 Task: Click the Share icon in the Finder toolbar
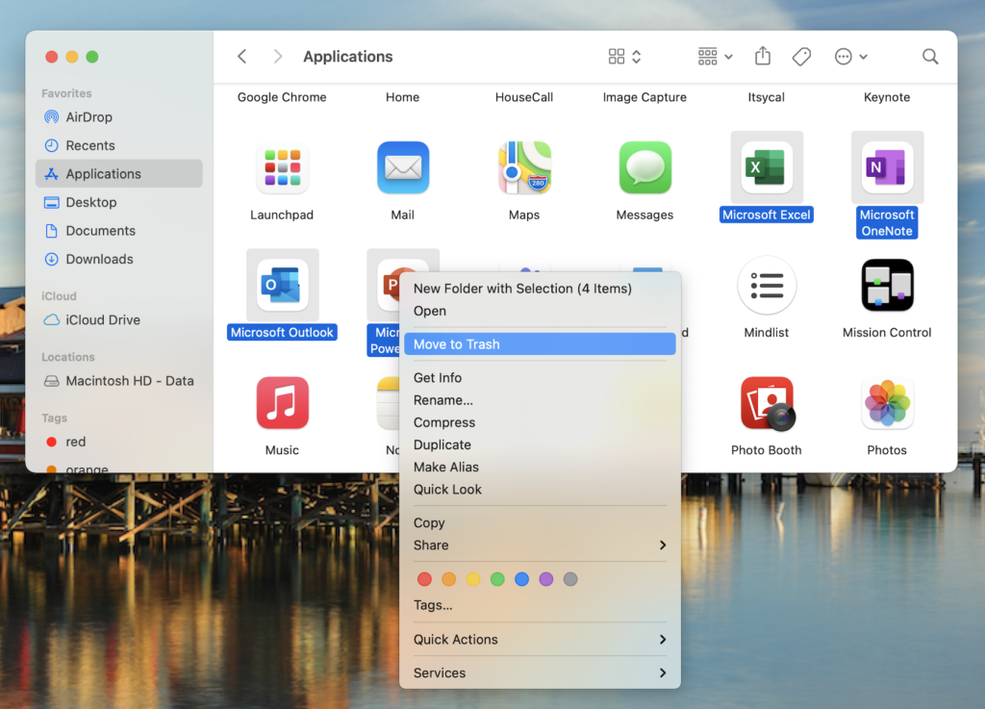[x=763, y=57]
